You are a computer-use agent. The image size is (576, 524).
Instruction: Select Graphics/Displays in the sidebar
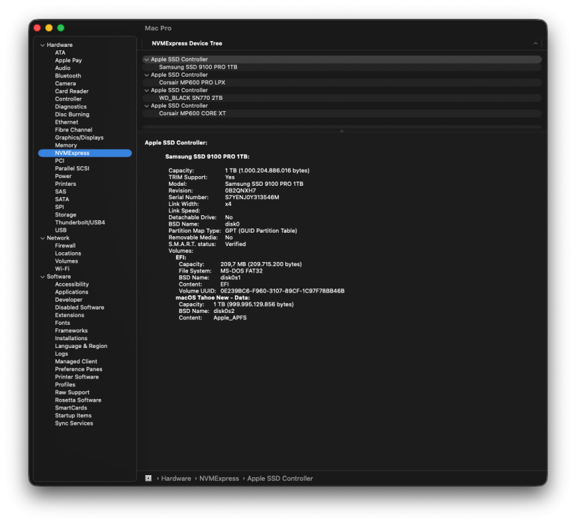point(80,138)
